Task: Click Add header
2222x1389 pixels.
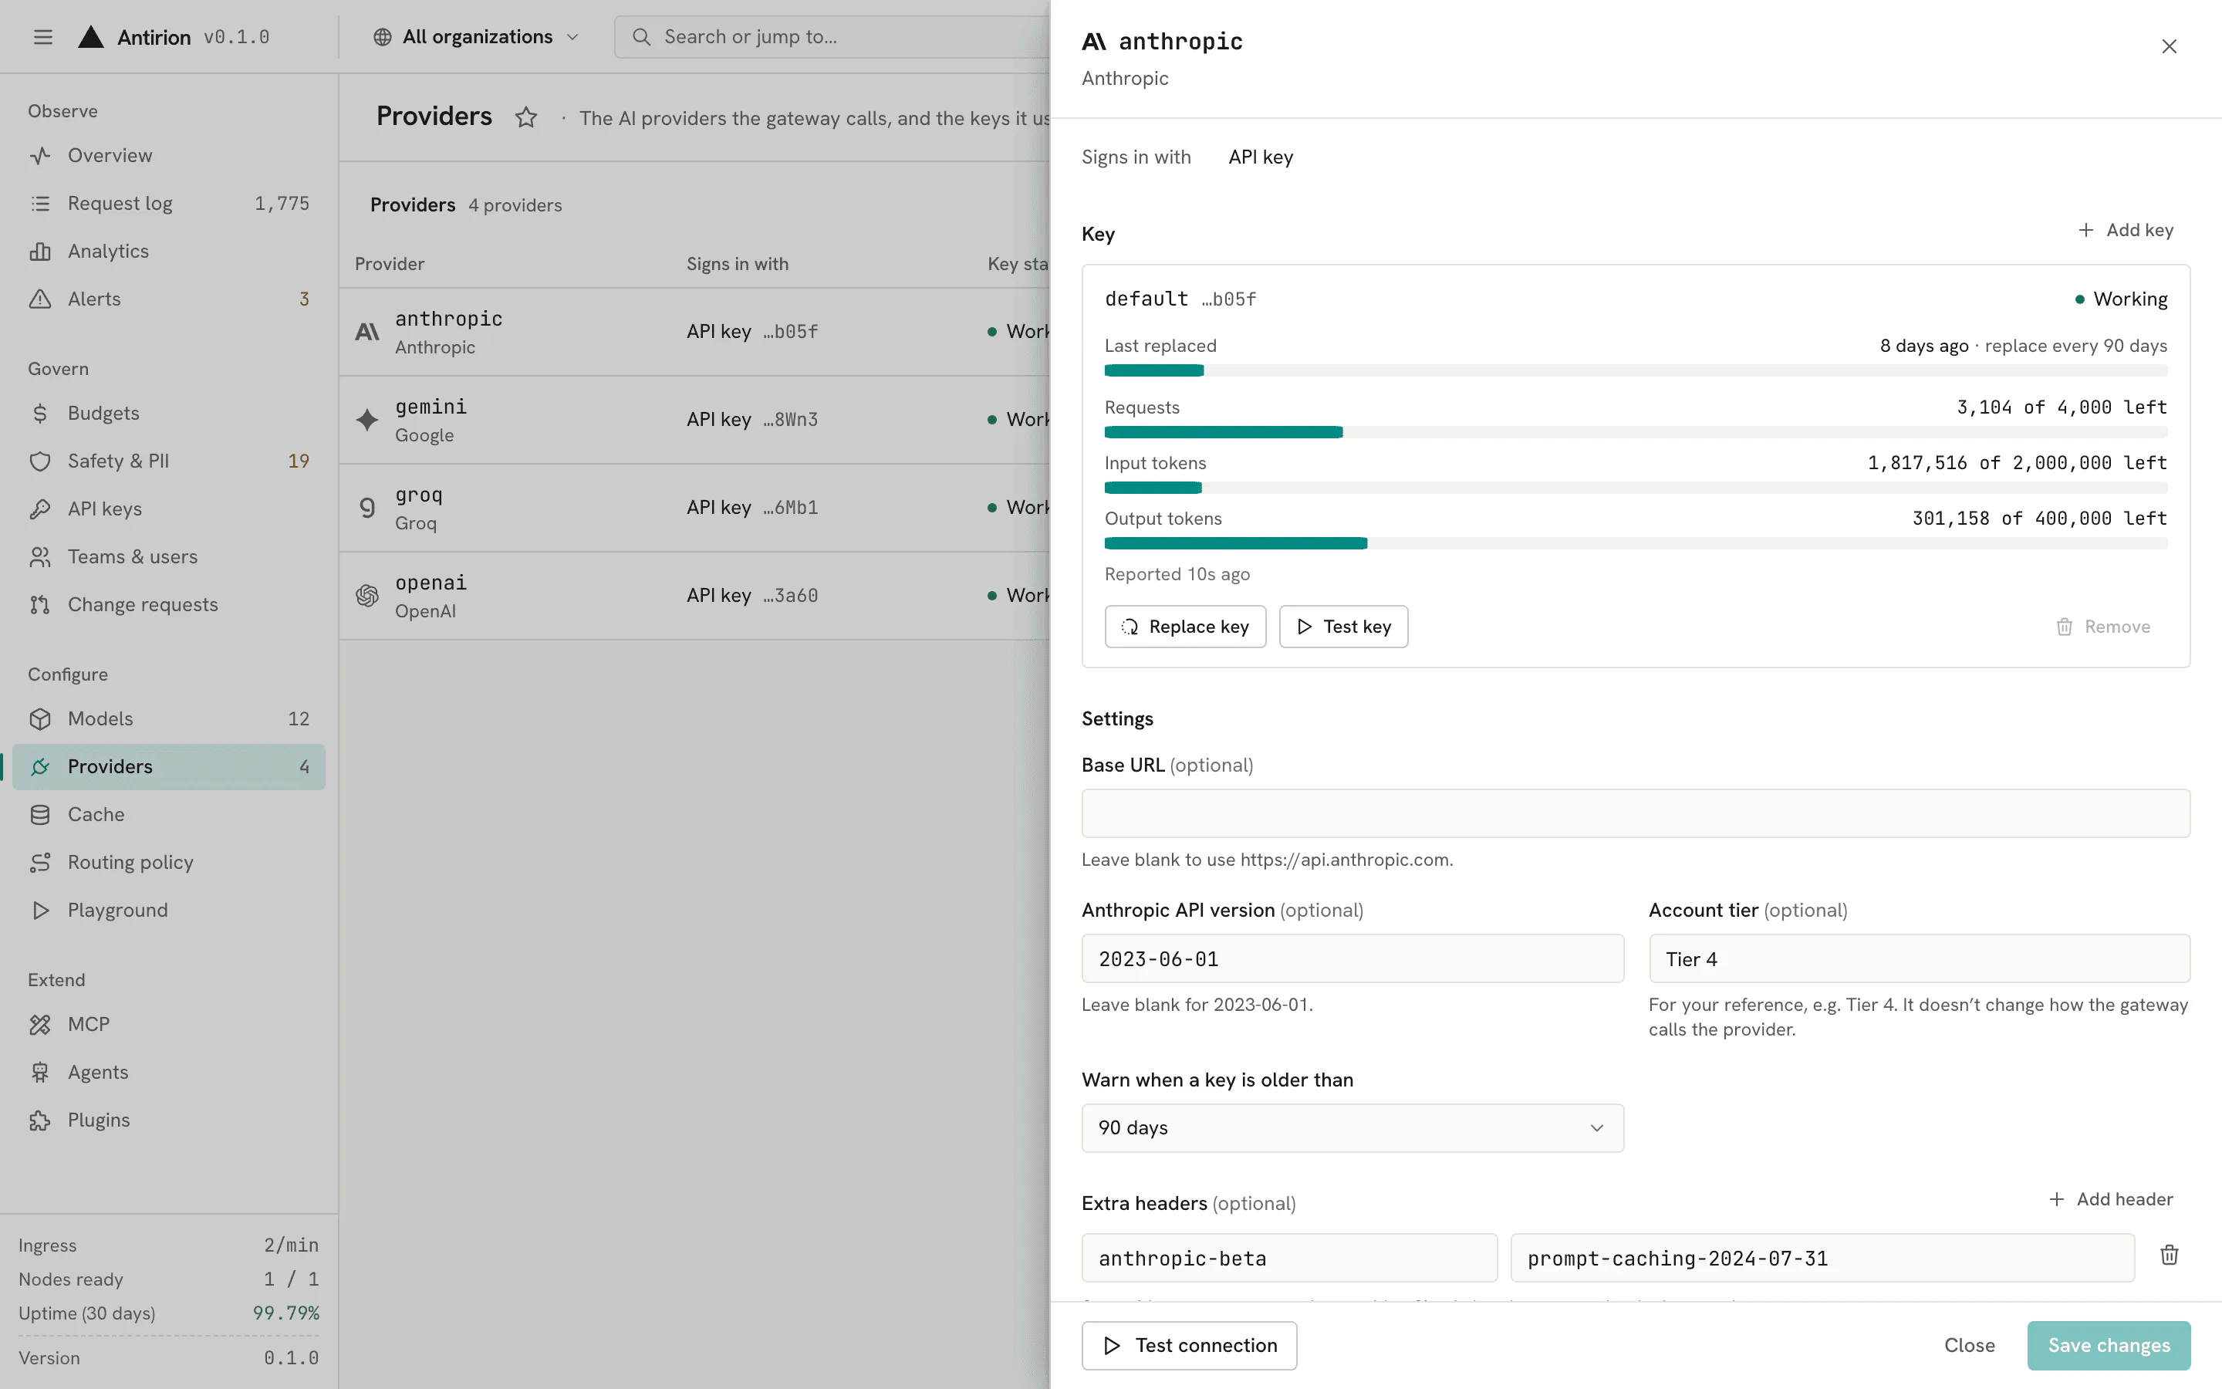Action: click(2110, 1199)
